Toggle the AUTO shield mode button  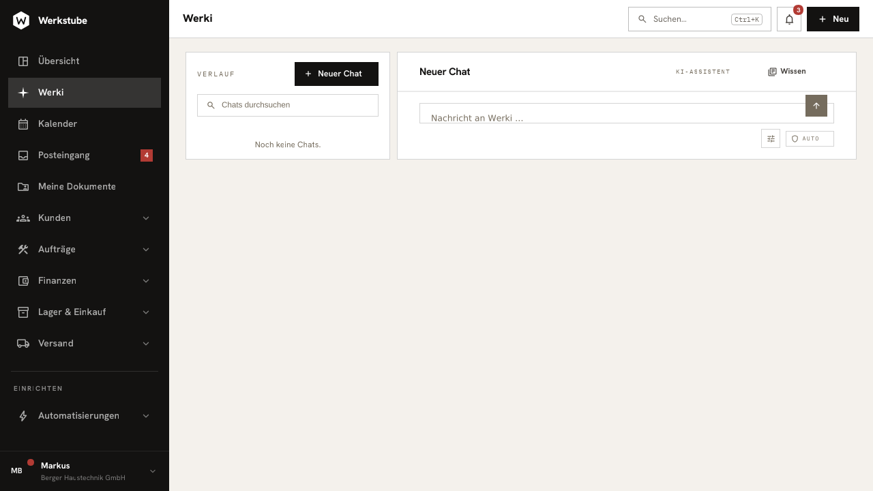810,138
